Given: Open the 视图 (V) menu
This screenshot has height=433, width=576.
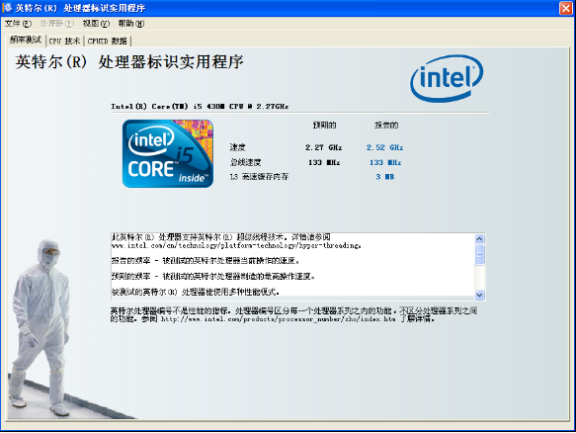Looking at the screenshot, I should coord(96,24).
